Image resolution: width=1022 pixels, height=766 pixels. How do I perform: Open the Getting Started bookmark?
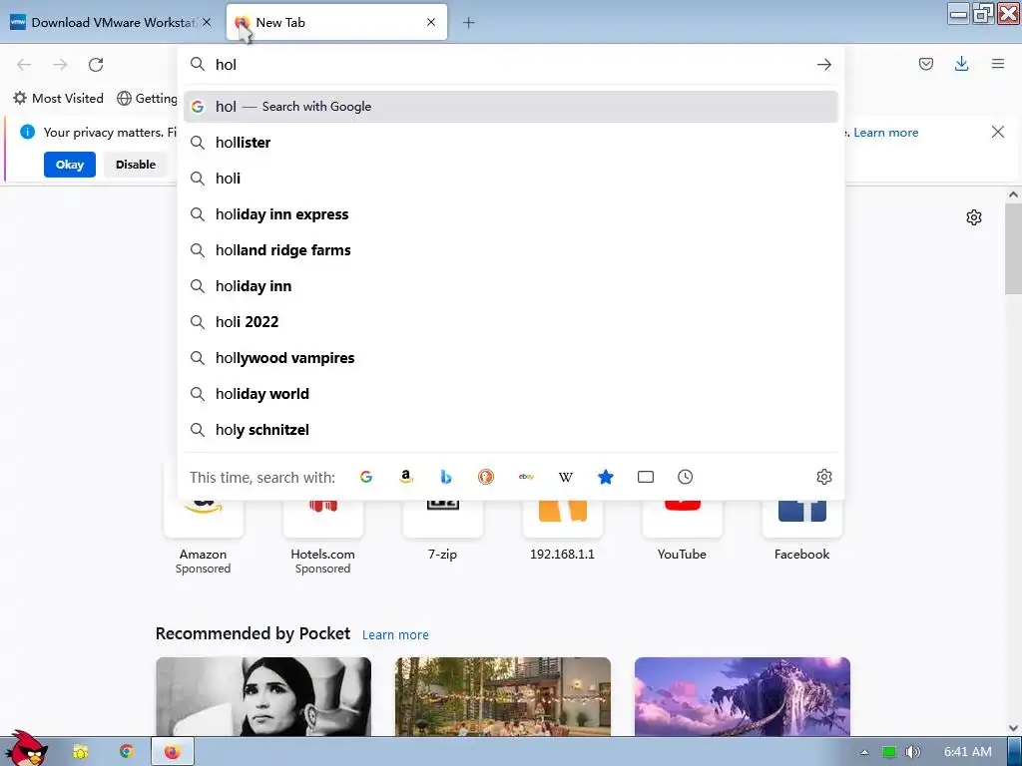148,99
